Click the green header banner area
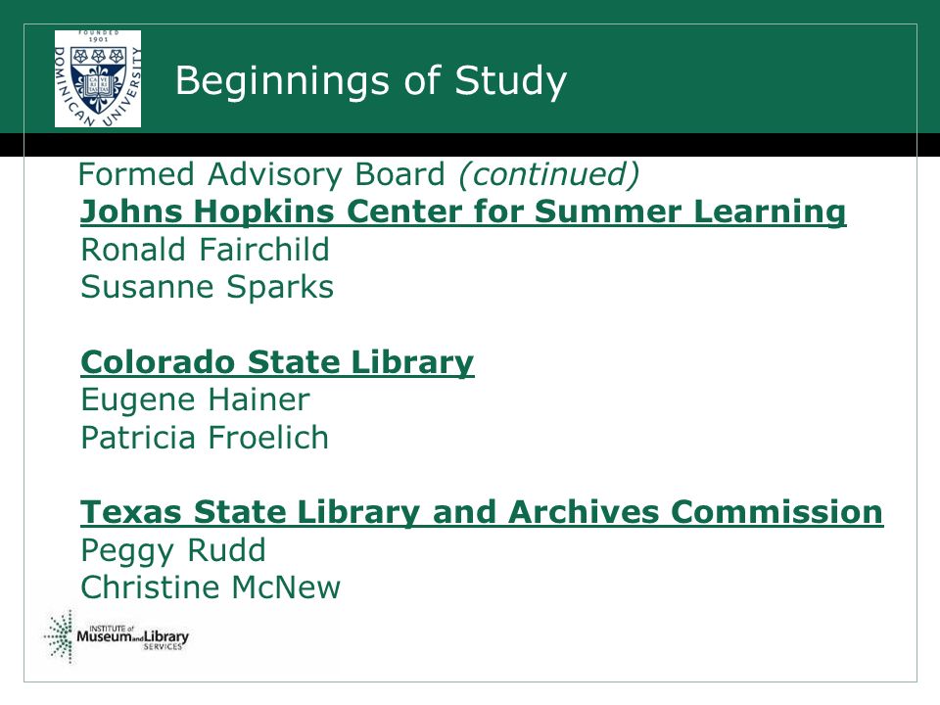 tap(470, 67)
